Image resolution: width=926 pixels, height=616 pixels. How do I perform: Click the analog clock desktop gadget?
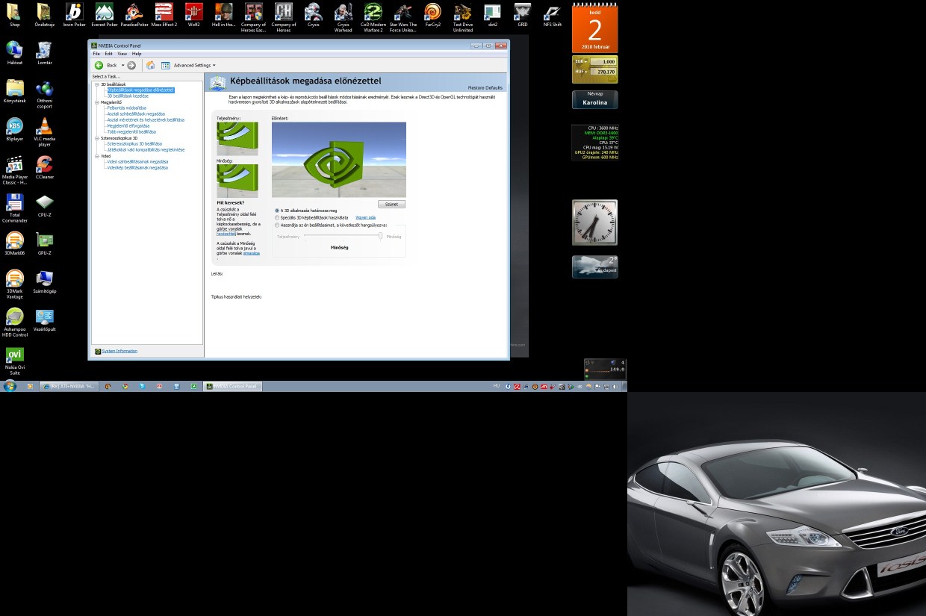click(594, 223)
